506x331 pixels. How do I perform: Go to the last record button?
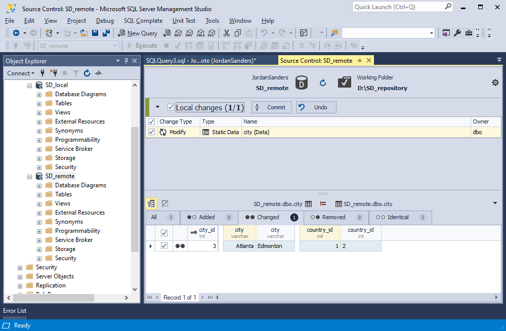210,297
